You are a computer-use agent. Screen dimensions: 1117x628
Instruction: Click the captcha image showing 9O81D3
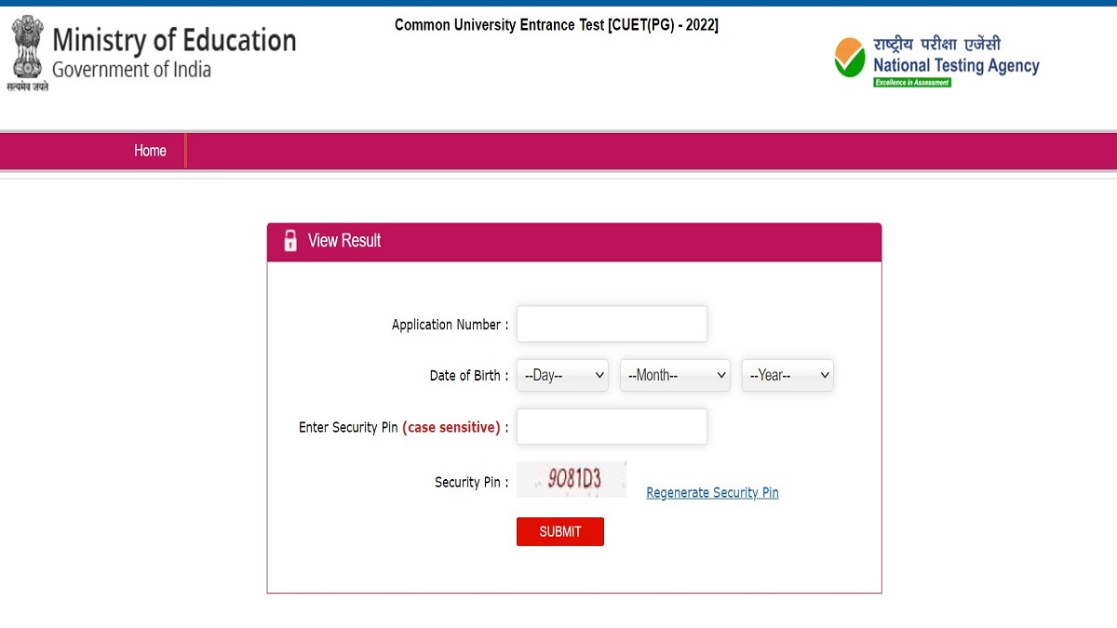pos(572,479)
